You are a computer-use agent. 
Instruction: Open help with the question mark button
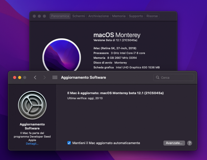[190, 143]
